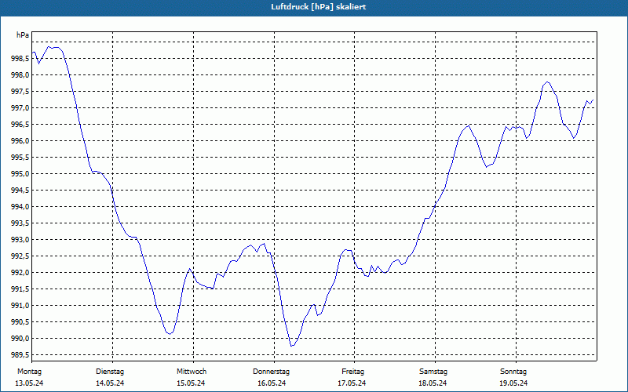The height and width of the screenshot is (392, 628).
Task: Click the 995,0 axis value
Action: click(20, 174)
